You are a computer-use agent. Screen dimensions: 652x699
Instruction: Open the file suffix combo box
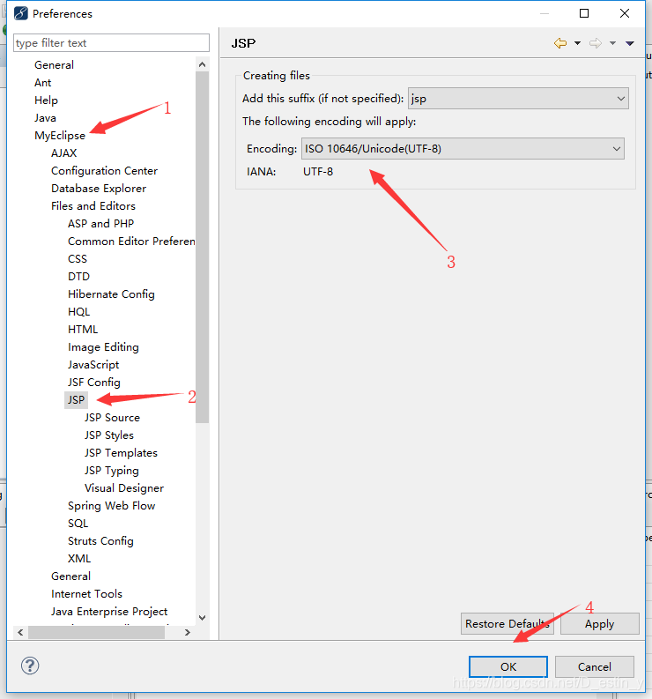(518, 99)
